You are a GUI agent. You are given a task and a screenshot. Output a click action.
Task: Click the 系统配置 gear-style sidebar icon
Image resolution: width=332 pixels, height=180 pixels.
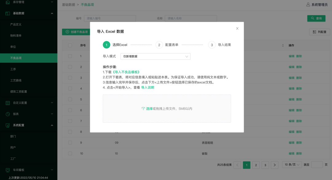pos(8,125)
